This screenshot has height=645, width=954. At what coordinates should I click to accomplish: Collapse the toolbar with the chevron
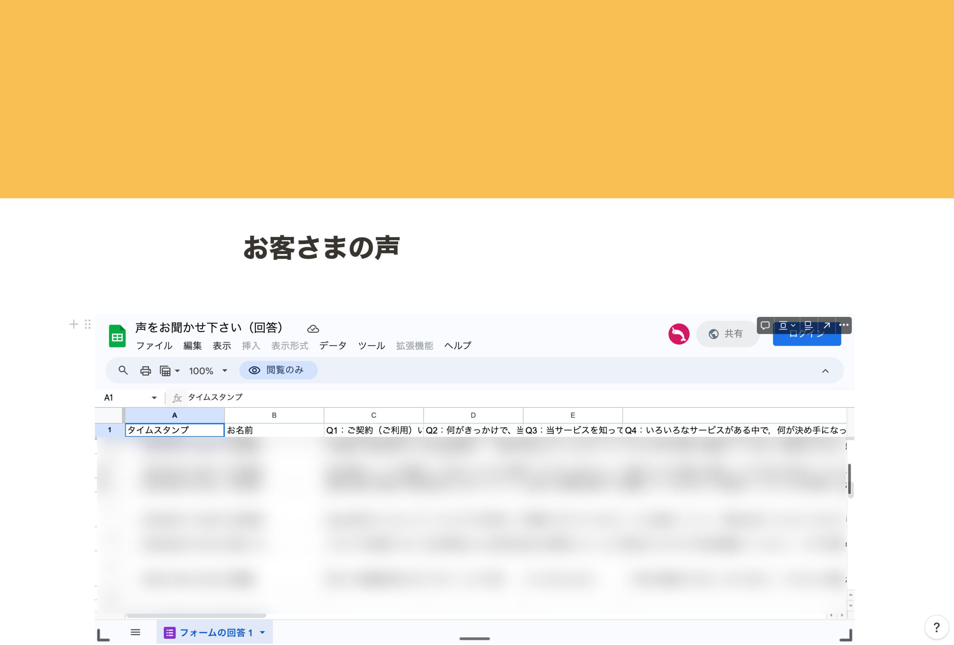[x=825, y=371]
